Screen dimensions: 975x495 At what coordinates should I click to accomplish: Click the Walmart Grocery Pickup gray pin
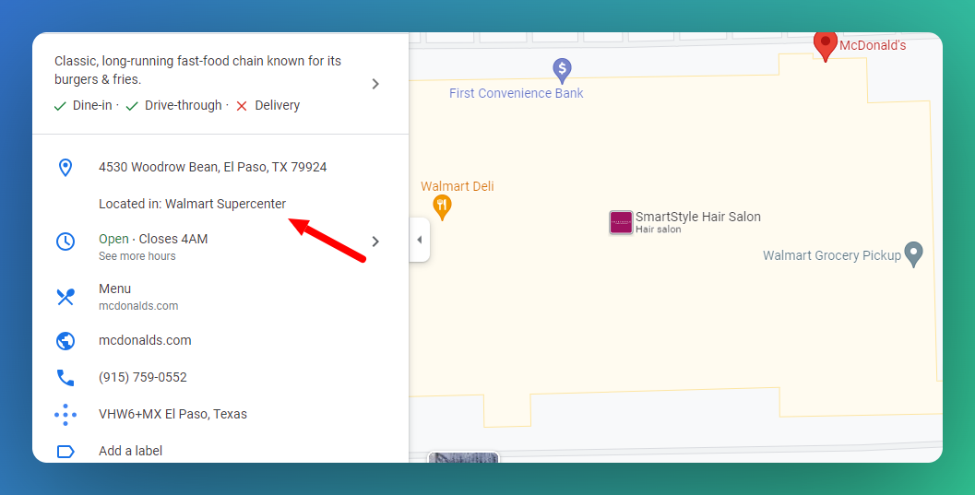coord(913,254)
